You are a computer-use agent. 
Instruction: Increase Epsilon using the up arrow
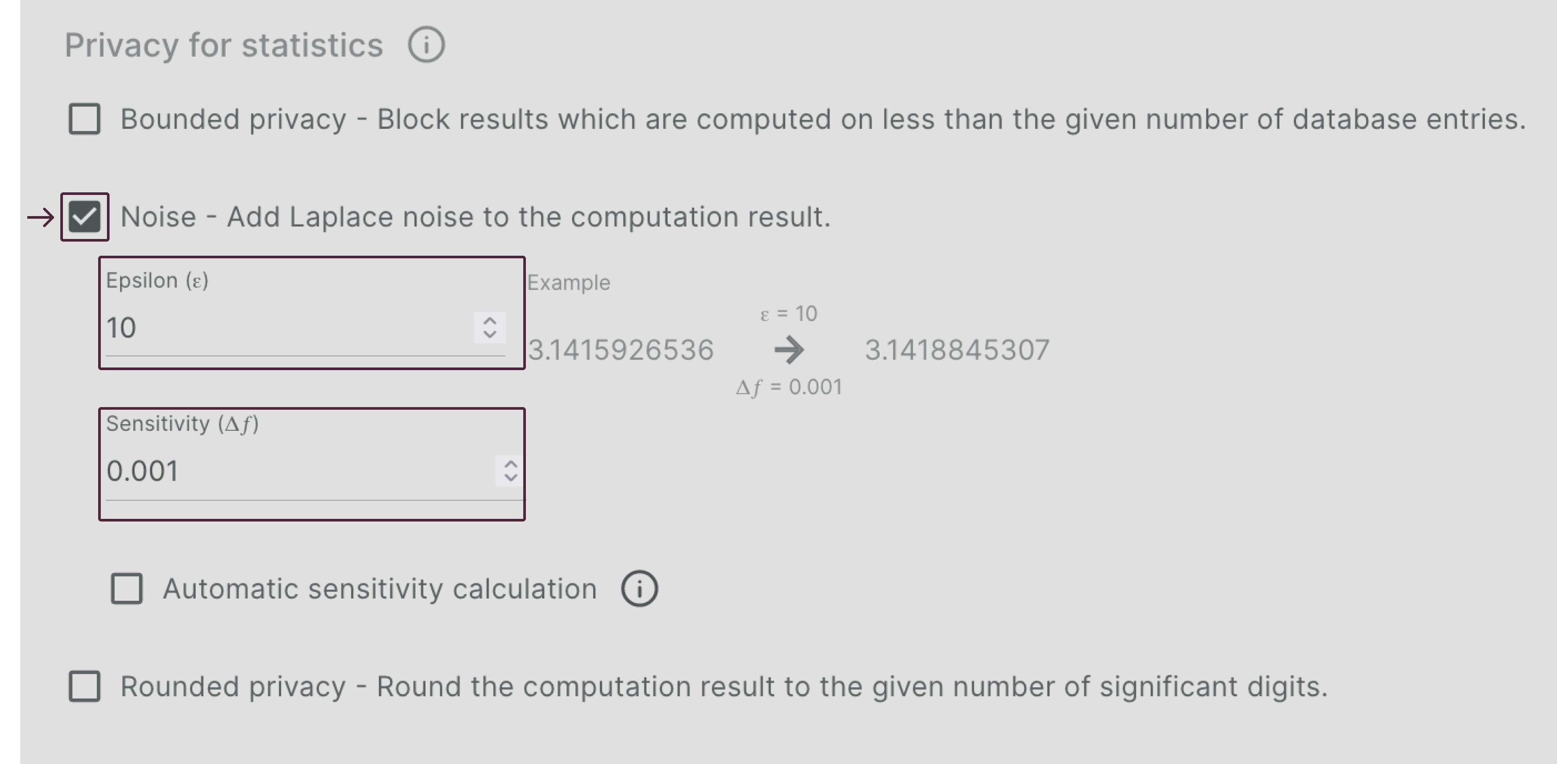489,320
